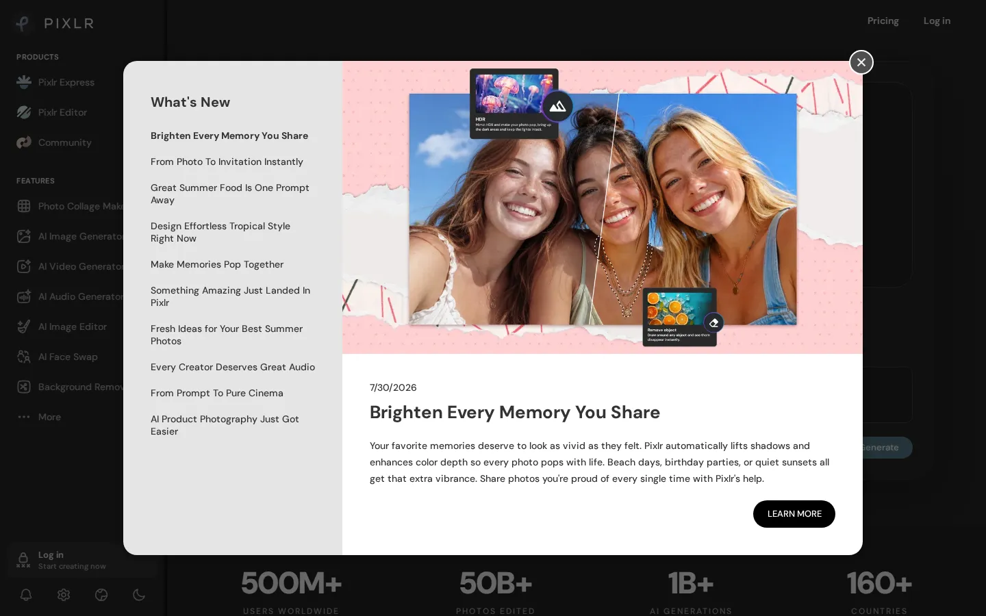The image size is (986, 616).
Task: Select the AI Image Generator icon
Action: (x=24, y=236)
